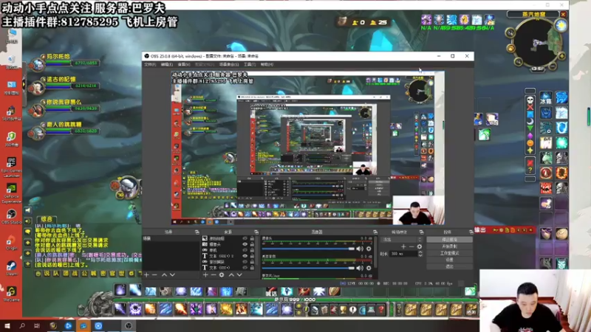
Task: Click 开始录制 start recording button
Action: tap(449, 246)
